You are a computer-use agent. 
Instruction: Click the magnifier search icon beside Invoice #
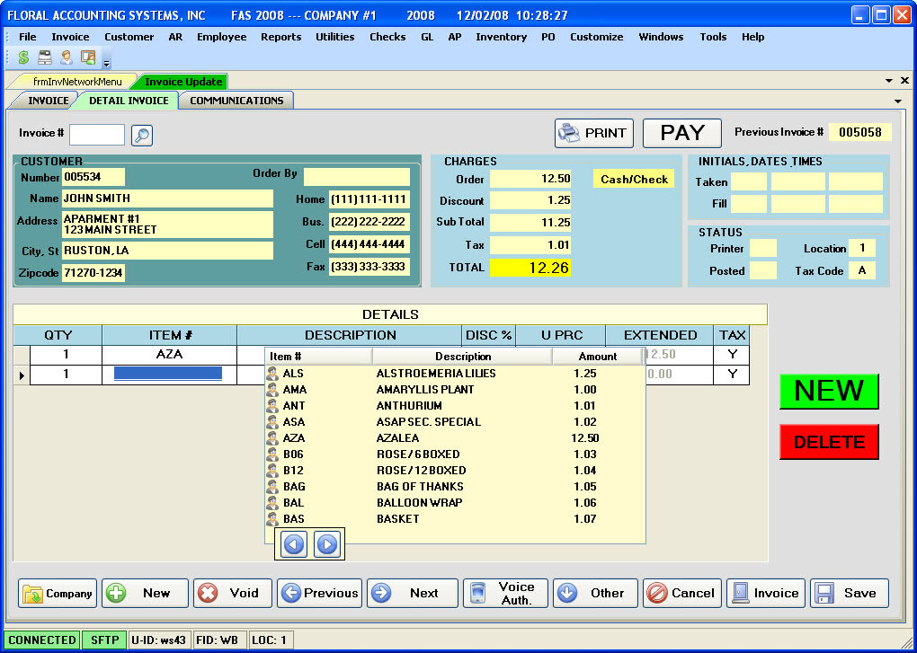[x=142, y=134]
